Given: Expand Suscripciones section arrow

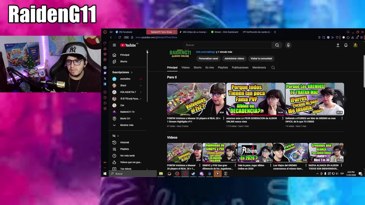Looking at the screenshot, I should 131,72.
